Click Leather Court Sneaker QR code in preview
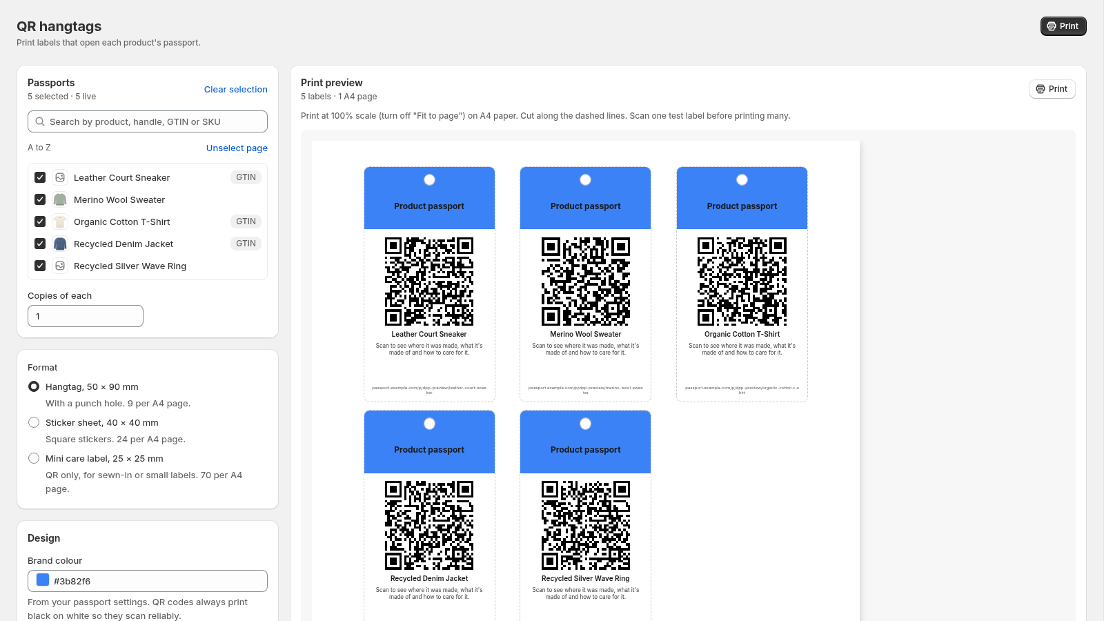1104x621 pixels. 429,282
